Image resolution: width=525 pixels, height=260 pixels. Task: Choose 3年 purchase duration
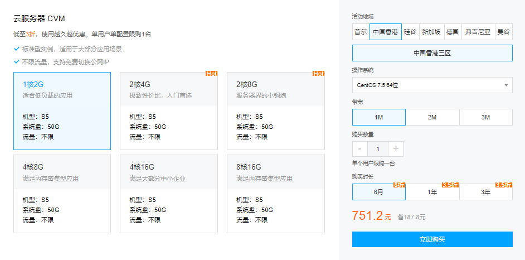486,192
